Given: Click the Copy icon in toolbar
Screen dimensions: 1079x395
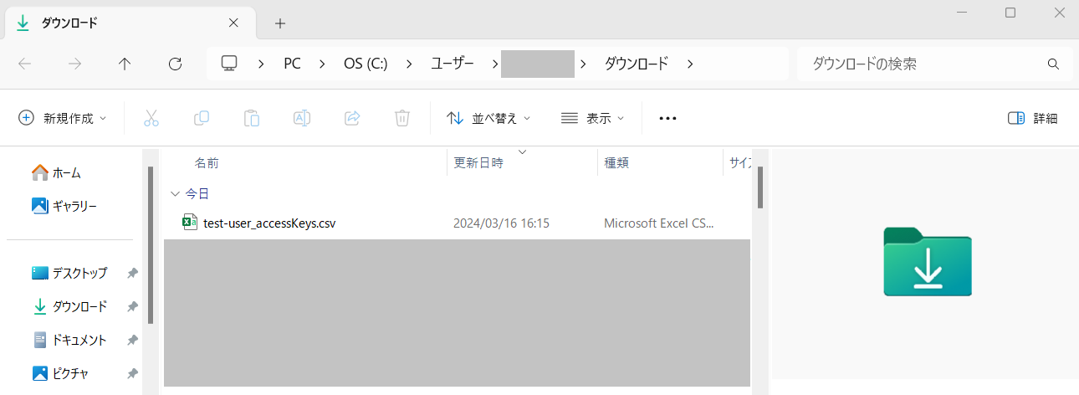Looking at the screenshot, I should click(x=202, y=118).
